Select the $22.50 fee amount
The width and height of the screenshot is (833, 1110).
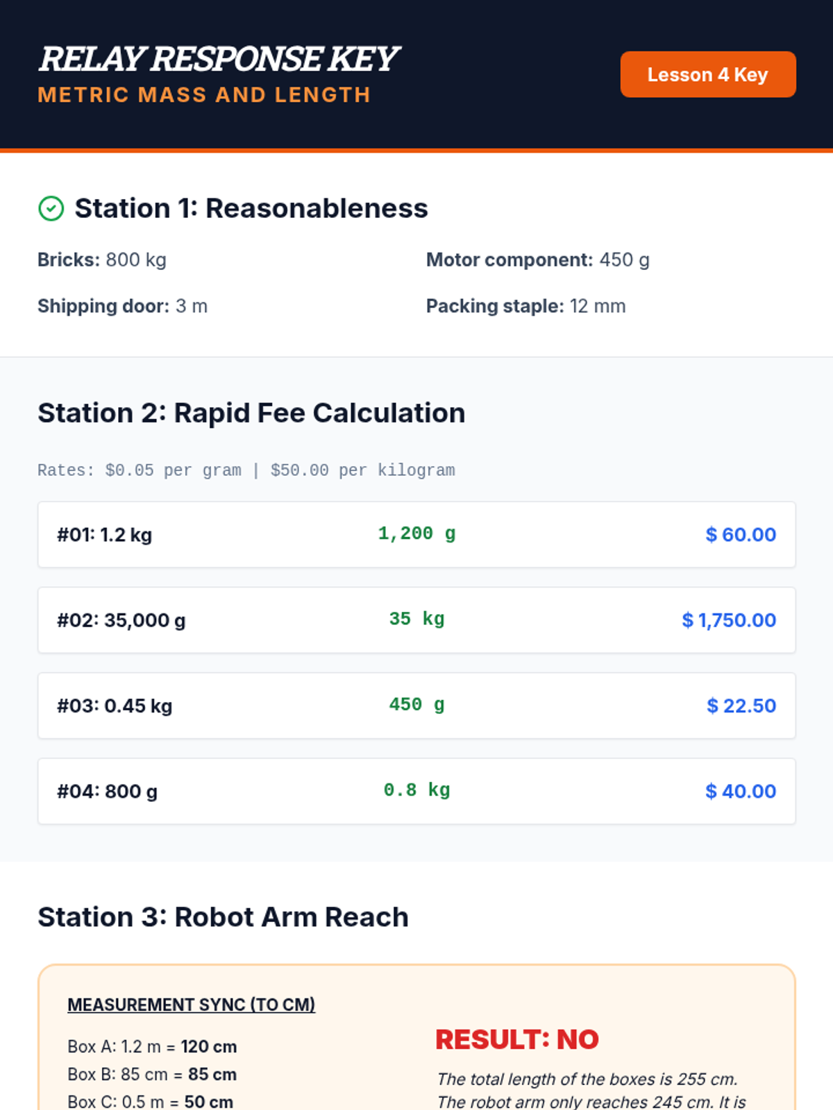tap(741, 706)
